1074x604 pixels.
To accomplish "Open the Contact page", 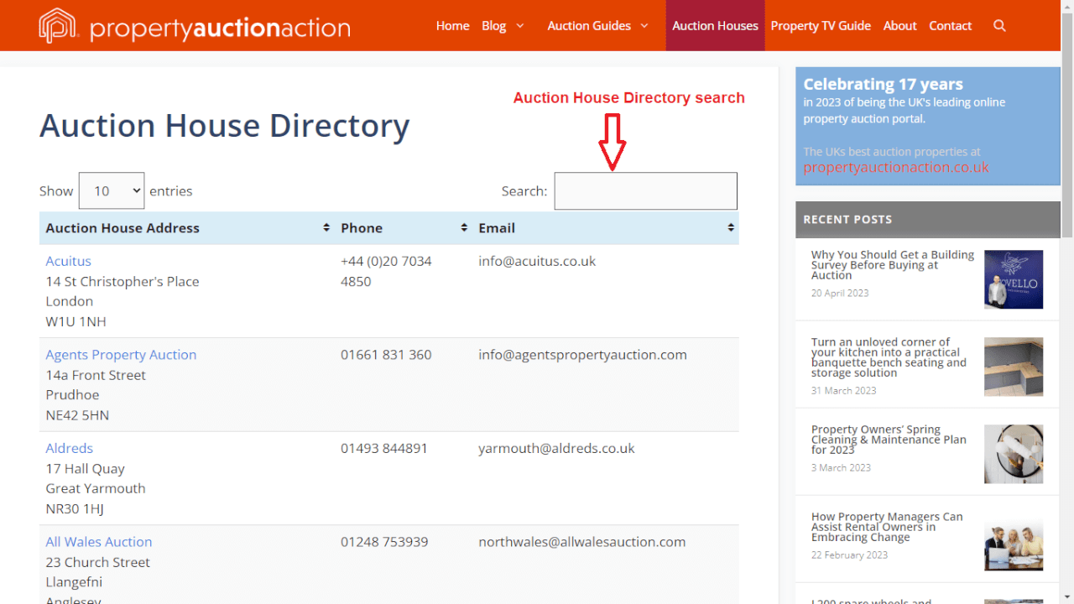I will tap(950, 26).
